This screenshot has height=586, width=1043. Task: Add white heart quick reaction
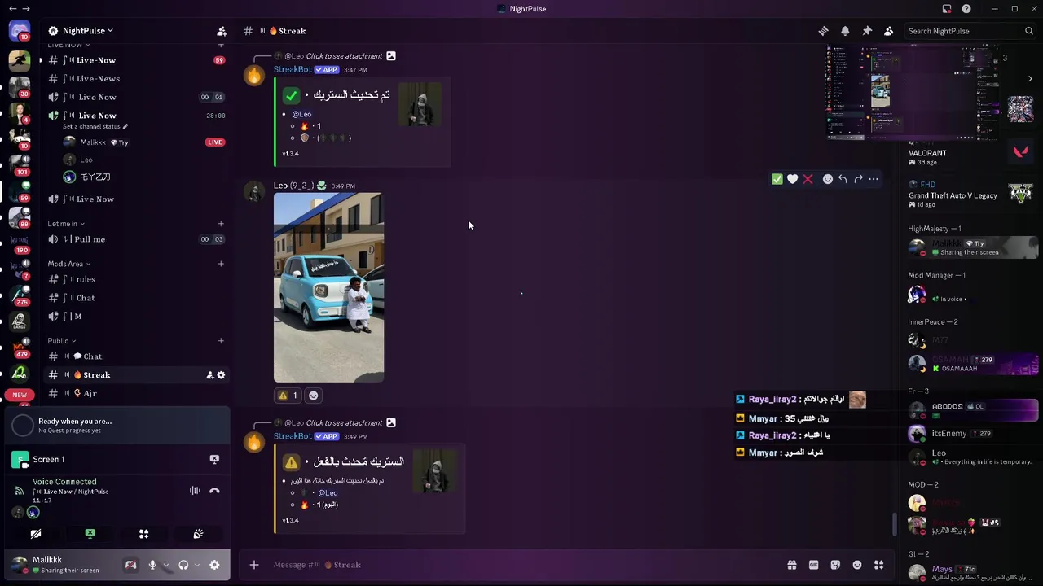pos(793,179)
